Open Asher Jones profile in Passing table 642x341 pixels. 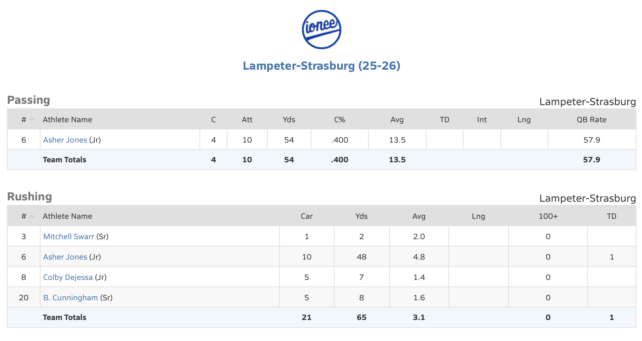[65, 140]
